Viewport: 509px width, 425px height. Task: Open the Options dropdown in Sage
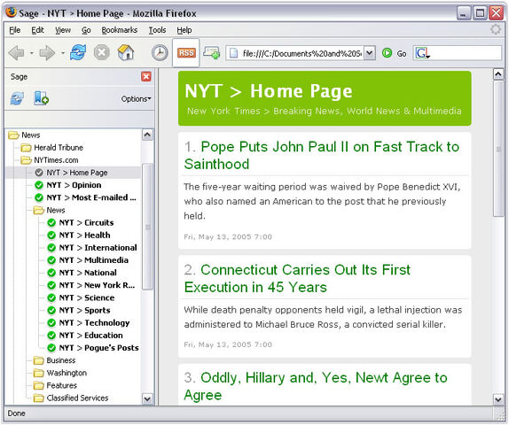coord(136,99)
